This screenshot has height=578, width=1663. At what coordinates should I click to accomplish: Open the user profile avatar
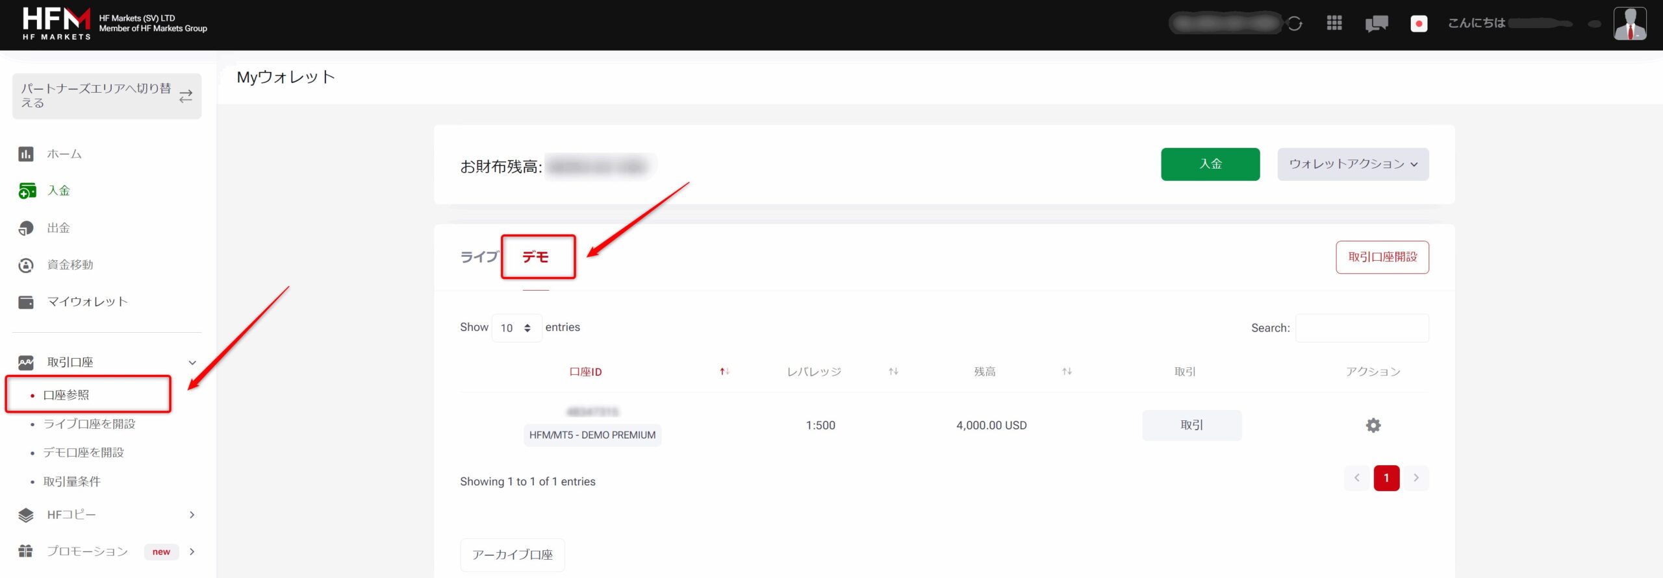[1629, 24]
